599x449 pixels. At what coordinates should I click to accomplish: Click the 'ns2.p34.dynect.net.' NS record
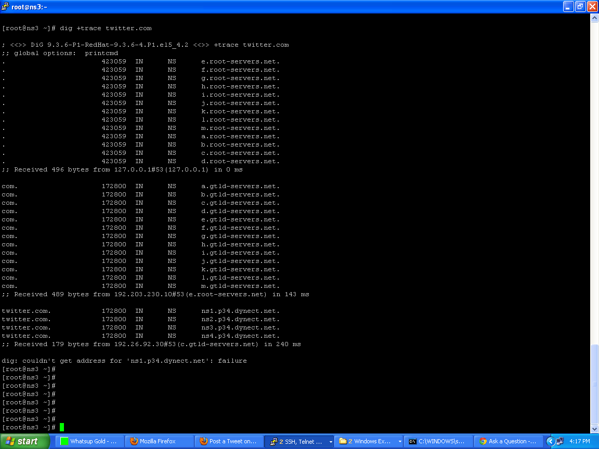pyautogui.click(x=240, y=319)
